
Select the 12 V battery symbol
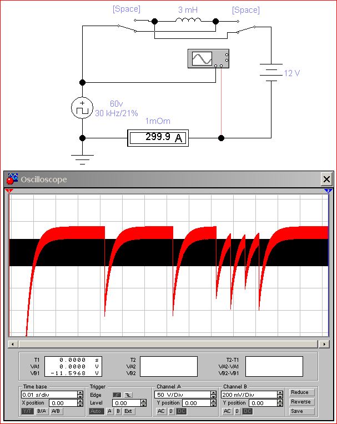click(x=271, y=72)
